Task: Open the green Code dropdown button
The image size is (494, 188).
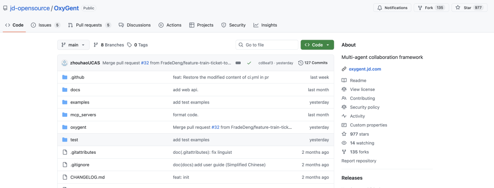Action: pyautogui.click(x=317, y=45)
